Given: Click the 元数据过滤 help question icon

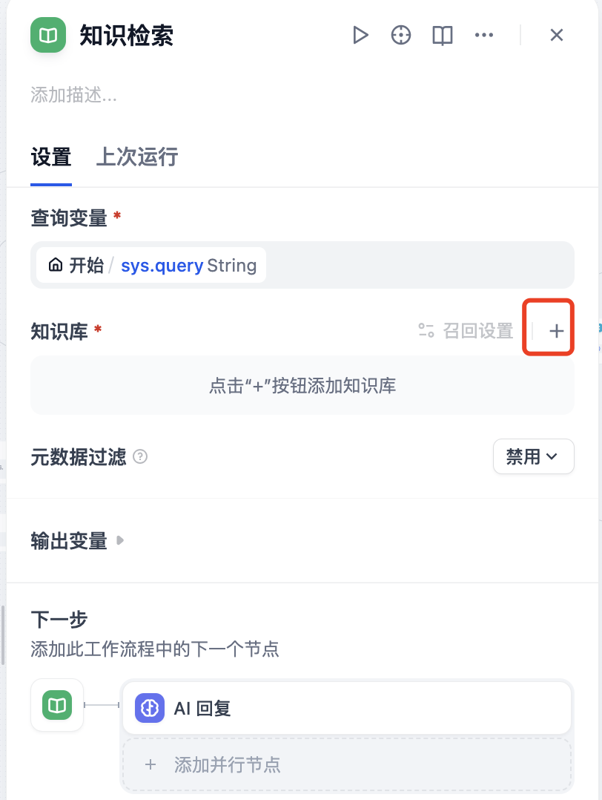Looking at the screenshot, I should click(140, 457).
